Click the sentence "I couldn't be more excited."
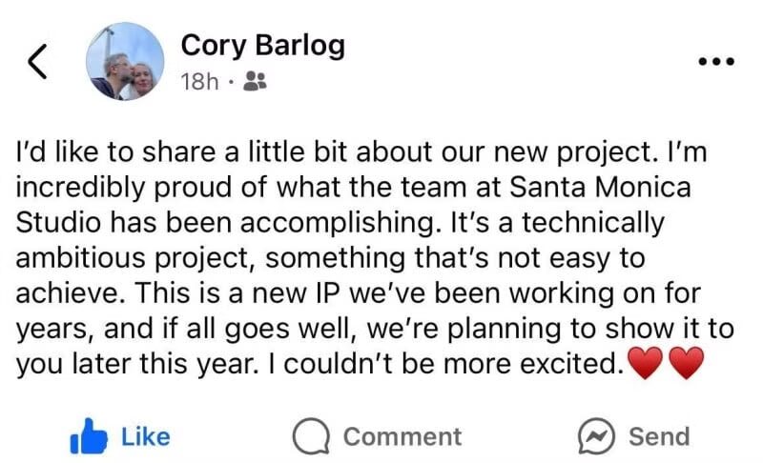Screen dimensions: 763x463 pyautogui.click(x=445, y=363)
